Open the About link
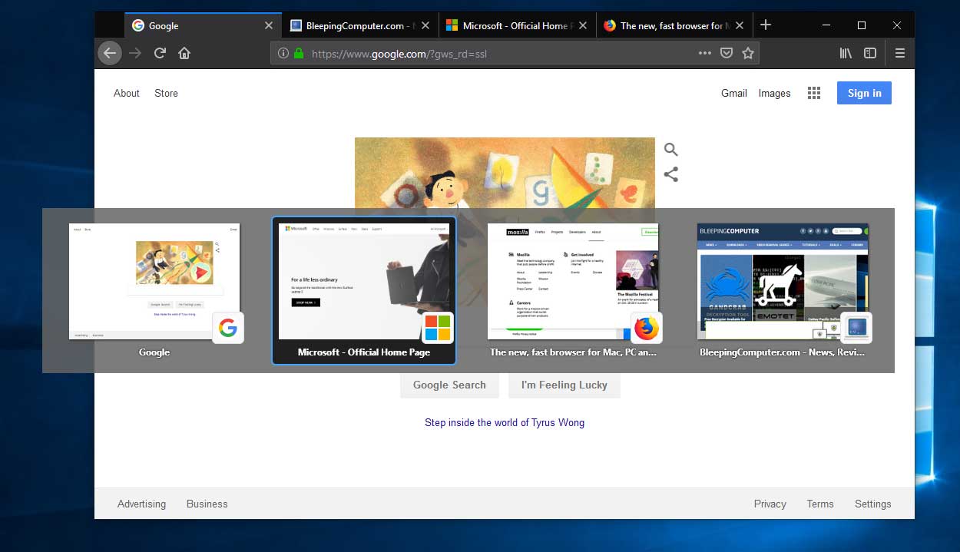The width and height of the screenshot is (960, 552). click(x=127, y=93)
